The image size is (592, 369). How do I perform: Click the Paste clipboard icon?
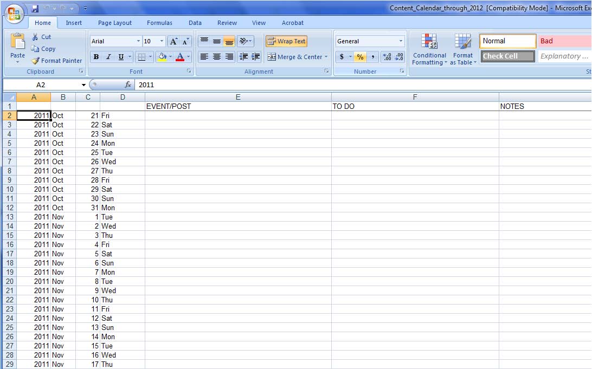click(x=17, y=42)
